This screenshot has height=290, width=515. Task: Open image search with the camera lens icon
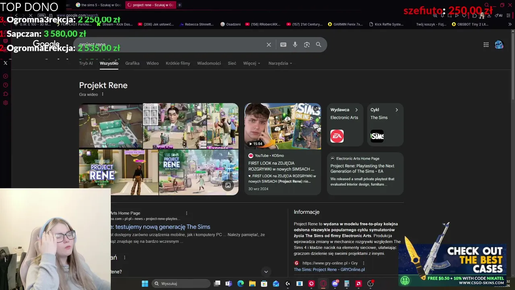pyautogui.click(x=307, y=45)
